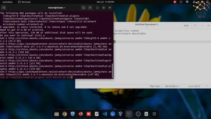Open the terminal hamburger menu
211x119 pixels.
(x=90, y=8)
